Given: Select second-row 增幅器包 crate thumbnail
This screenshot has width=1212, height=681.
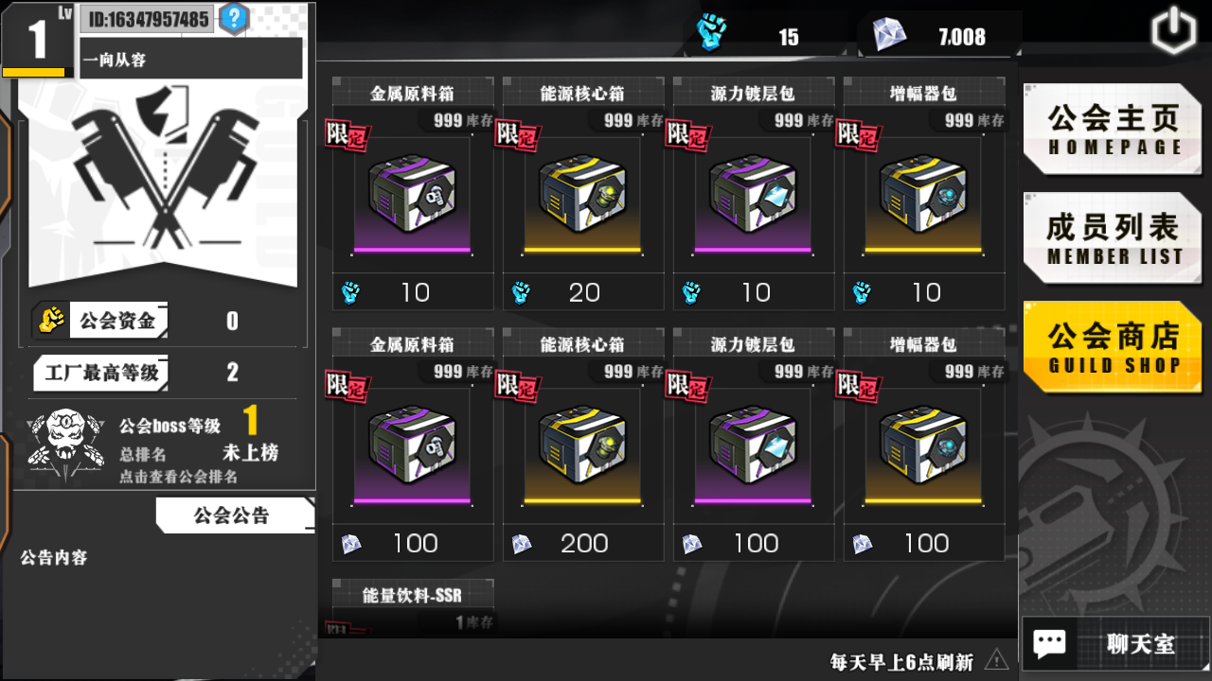Looking at the screenshot, I should coord(923,447).
